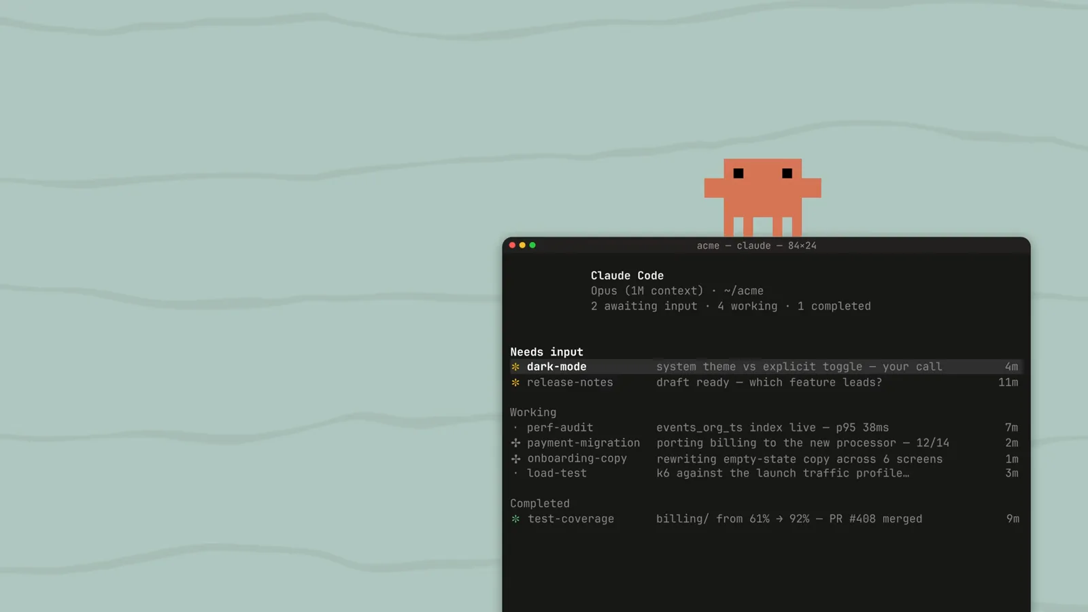
Task: Click the Working section header
Action: click(533, 413)
